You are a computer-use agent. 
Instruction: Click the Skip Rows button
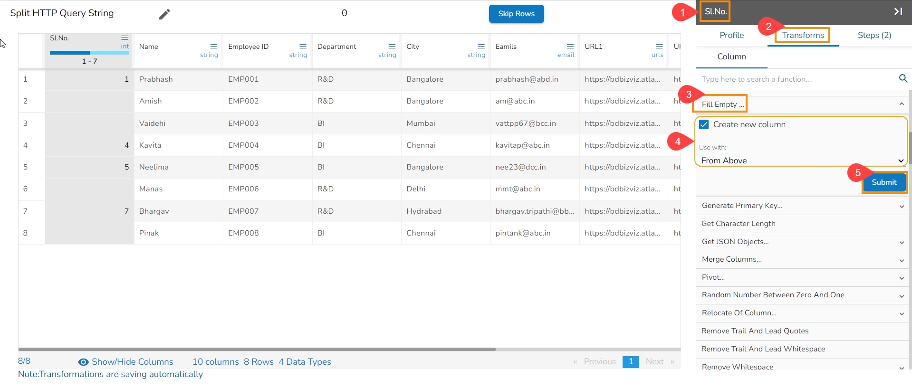click(516, 14)
